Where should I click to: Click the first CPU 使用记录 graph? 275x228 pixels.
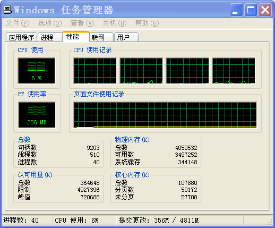(95, 71)
